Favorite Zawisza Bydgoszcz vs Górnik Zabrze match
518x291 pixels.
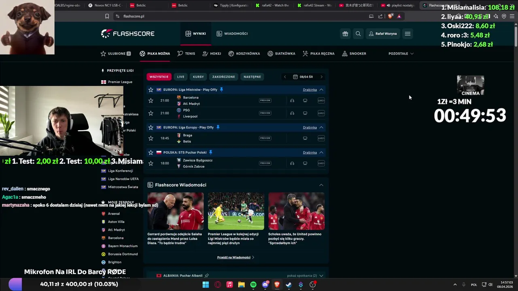click(151, 163)
